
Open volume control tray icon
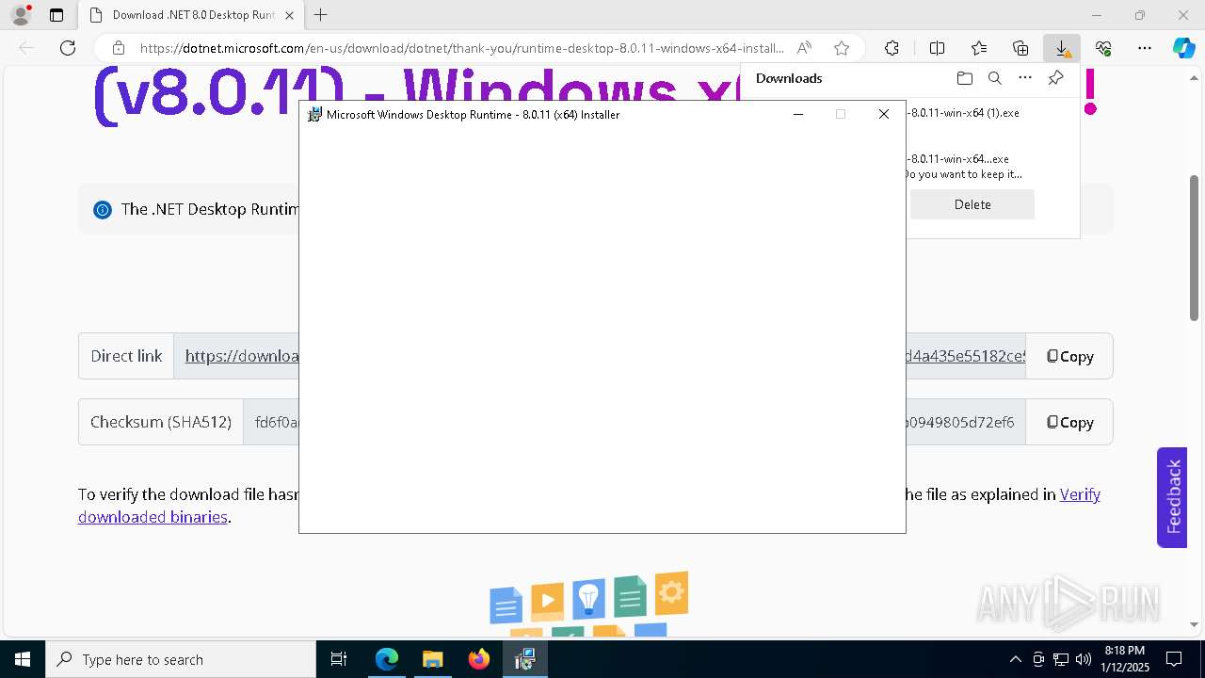[1084, 659]
